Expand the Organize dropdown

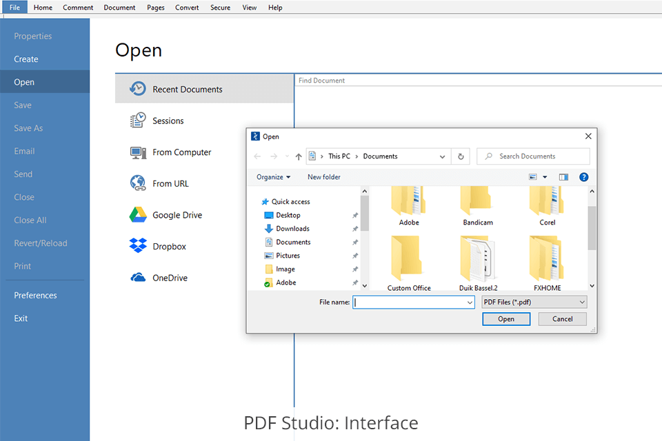tap(273, 177)
